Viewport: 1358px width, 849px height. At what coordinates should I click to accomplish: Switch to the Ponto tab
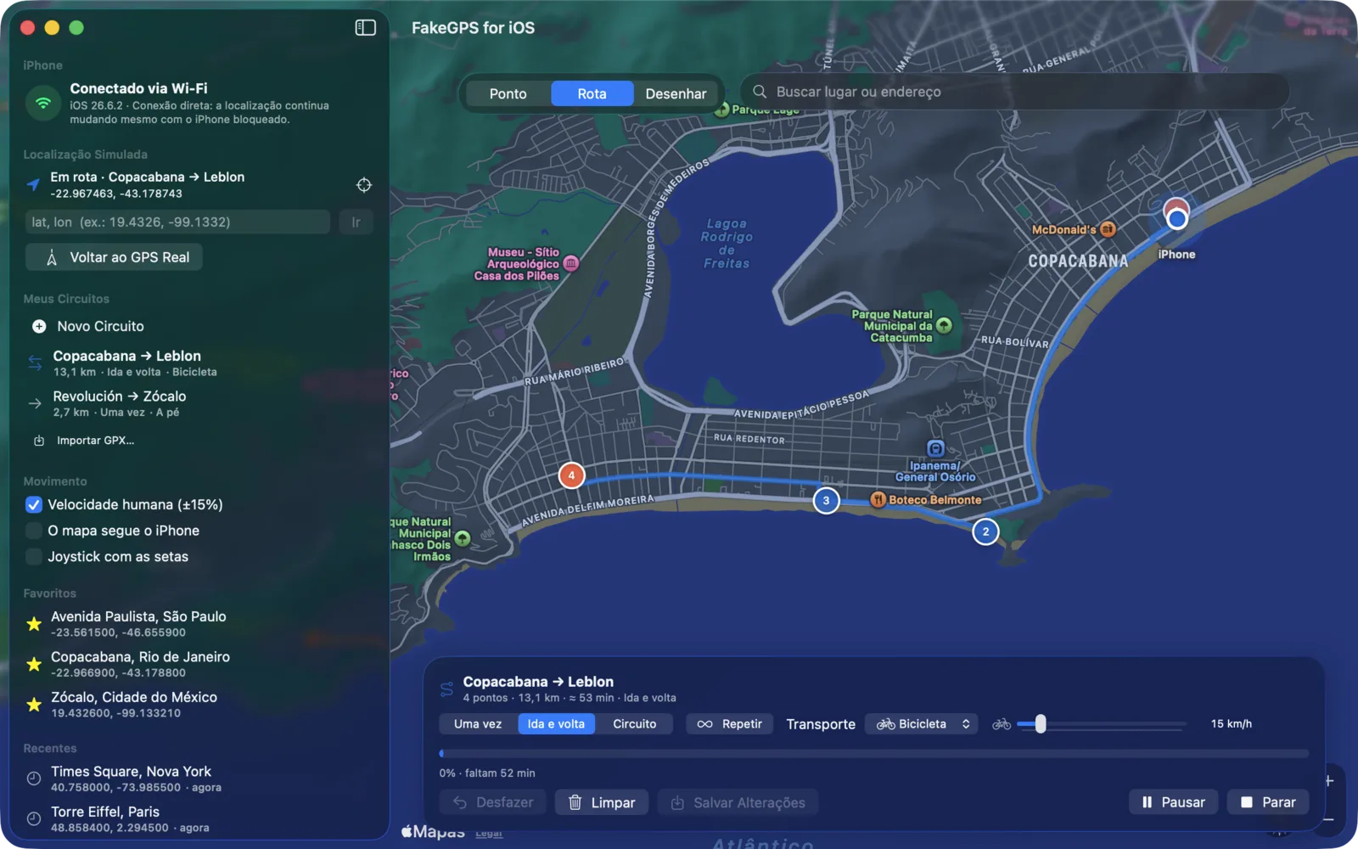508,93
